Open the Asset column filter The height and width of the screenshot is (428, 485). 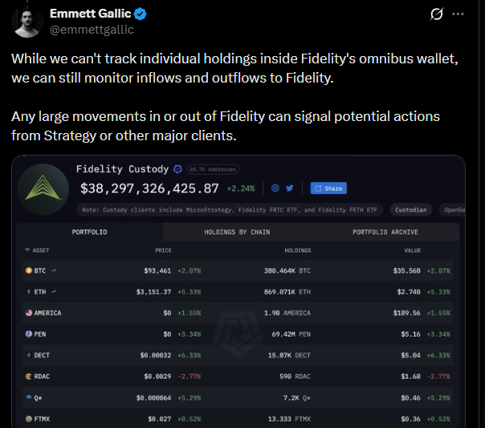coord(29,251)
